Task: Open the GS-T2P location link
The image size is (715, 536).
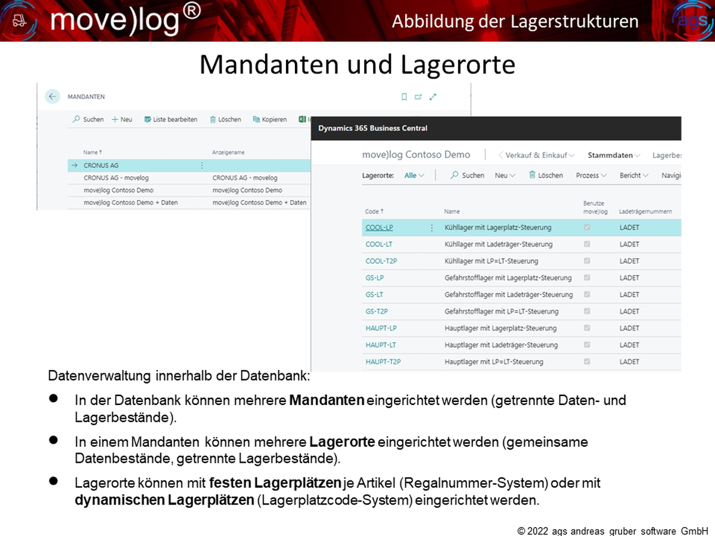Action: click(x=377, y=311)
